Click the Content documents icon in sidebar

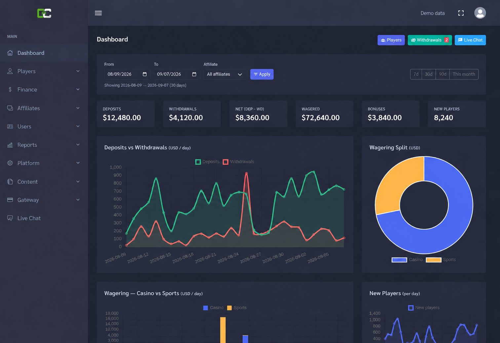point(10,182)
